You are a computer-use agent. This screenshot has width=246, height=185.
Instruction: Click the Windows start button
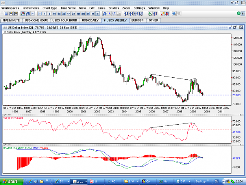(x=11, y=181)
